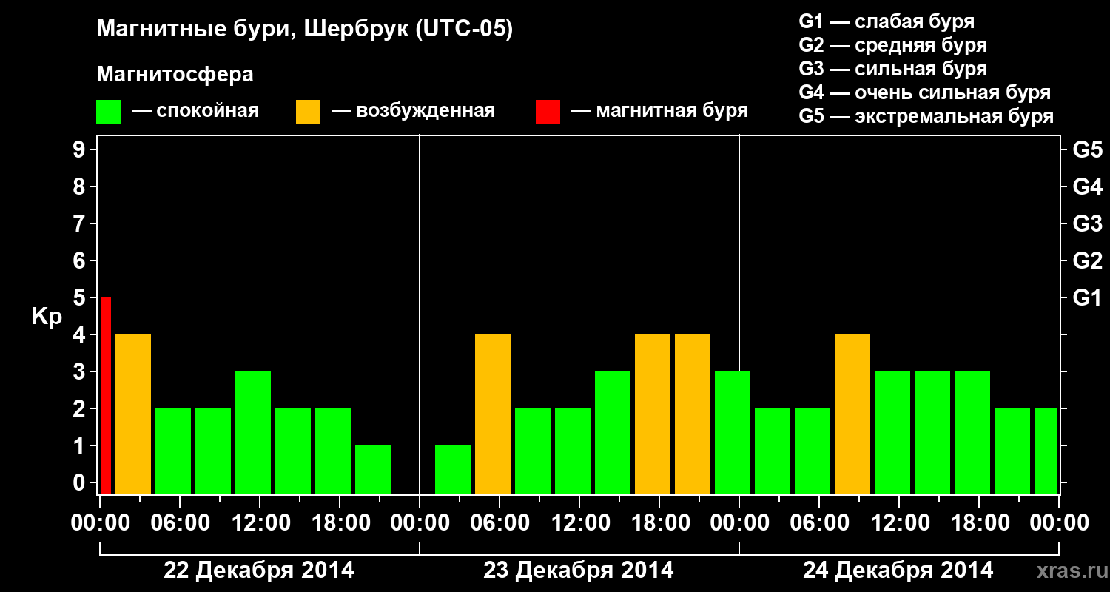Click the 'G3' label on the right axis
The image size is (1110, 592).
click(1087, 223)
